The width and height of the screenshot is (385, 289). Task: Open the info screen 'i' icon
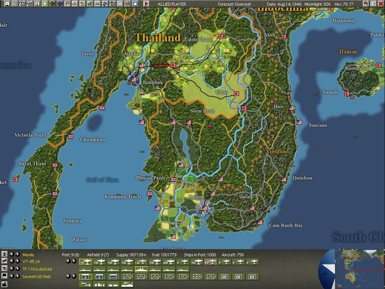(x=37, y=4)
